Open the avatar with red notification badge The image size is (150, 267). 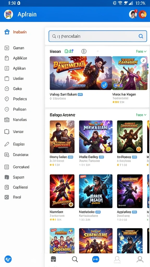pyautogui.click(x=133, y=14)
